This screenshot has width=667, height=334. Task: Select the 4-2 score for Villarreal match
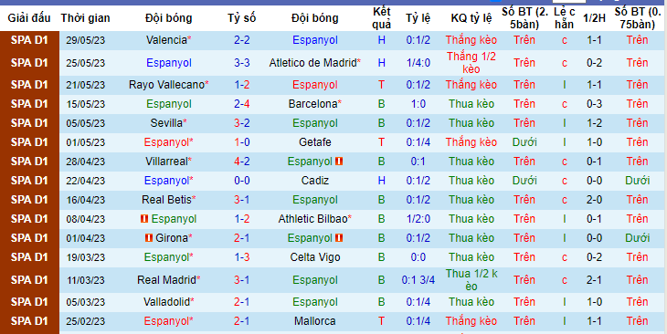pos(241,162)
